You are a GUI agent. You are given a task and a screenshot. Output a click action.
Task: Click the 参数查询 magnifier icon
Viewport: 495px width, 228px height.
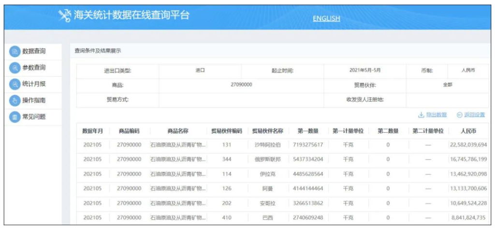pos(15,68)
